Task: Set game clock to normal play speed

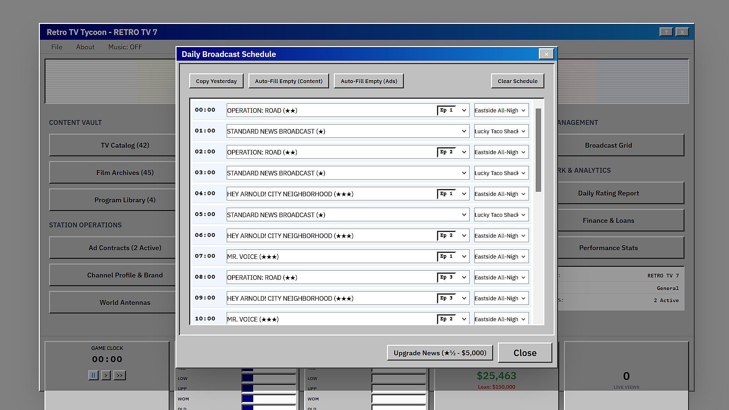Action: (106, 375)
